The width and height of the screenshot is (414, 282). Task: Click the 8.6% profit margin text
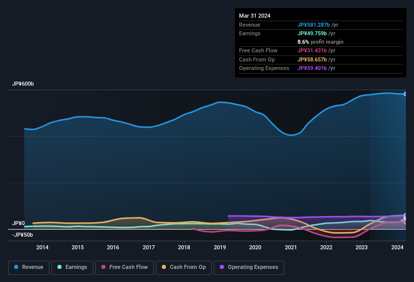coord(320,42)
